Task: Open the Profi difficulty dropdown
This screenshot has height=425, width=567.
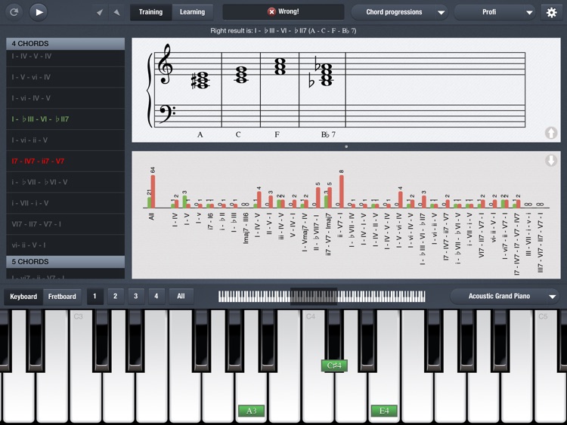Action: pyautogui.click(x=494, y=12)
